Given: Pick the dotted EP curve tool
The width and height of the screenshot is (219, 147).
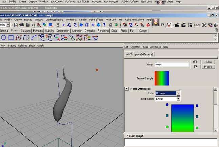Looking at the screenshot, I should click(26, 37).
